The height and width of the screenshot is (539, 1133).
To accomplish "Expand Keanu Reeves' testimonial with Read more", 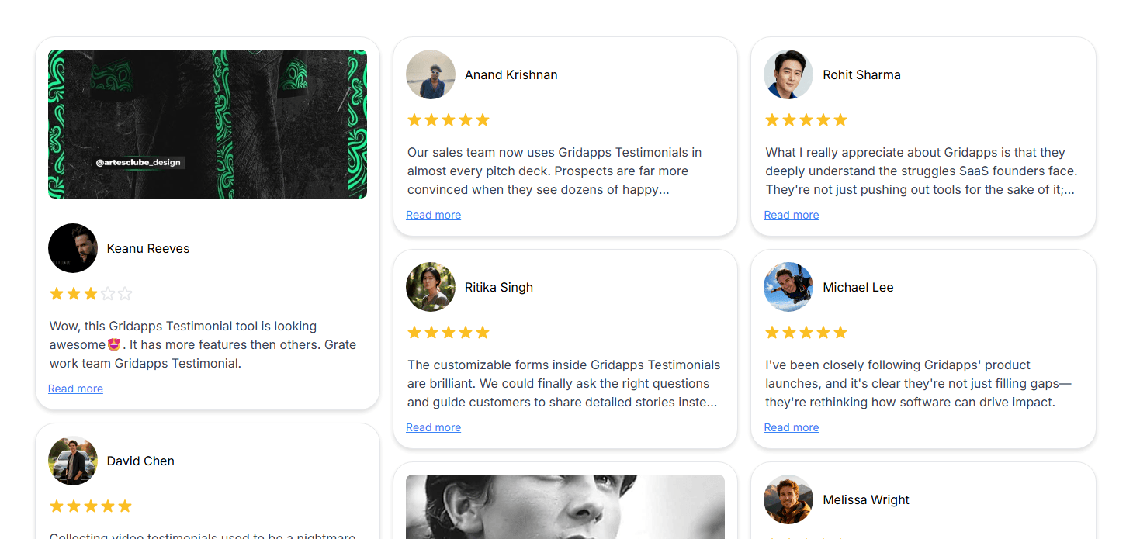I will tap(75, 389).
